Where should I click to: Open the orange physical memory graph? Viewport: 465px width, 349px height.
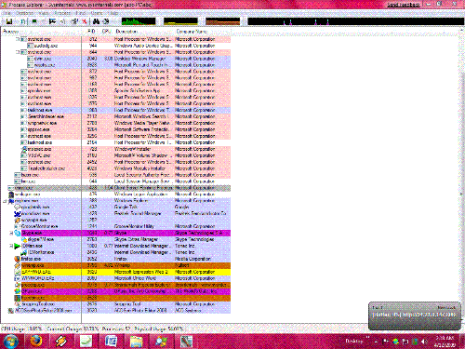coord(223,21)
